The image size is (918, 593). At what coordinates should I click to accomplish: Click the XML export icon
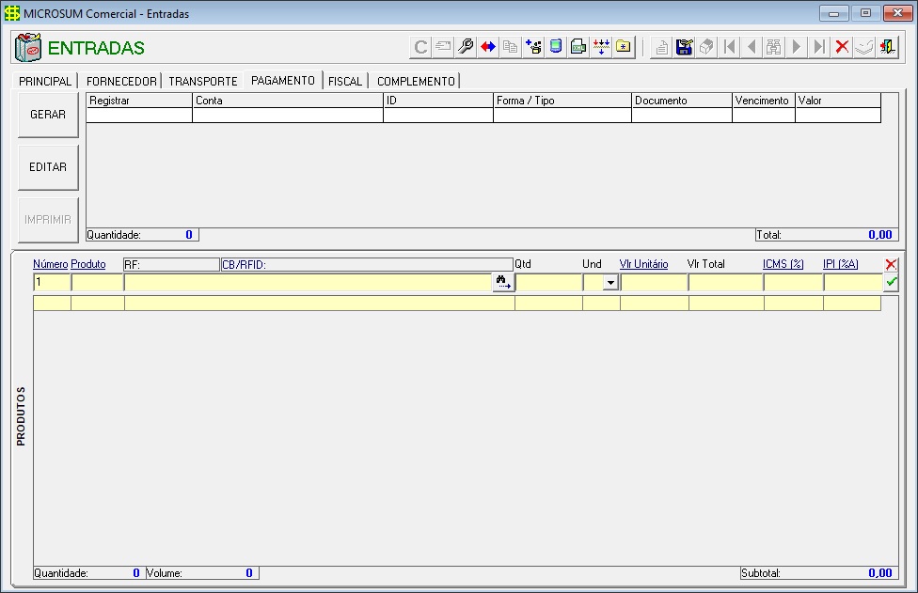click(578, 47)
